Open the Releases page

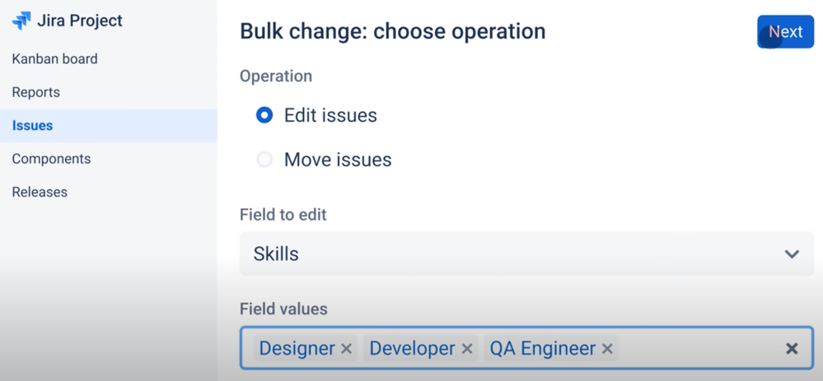pyautogui.click(x=40, y=192)
